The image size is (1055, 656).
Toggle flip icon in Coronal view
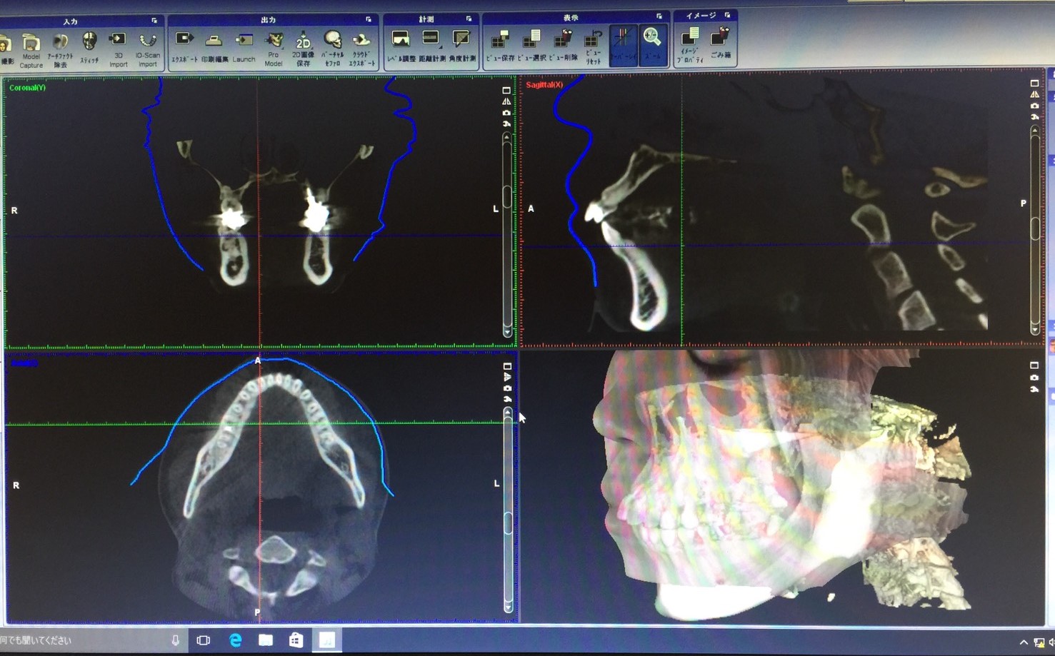pyautogui.click(x=506, y=102)
